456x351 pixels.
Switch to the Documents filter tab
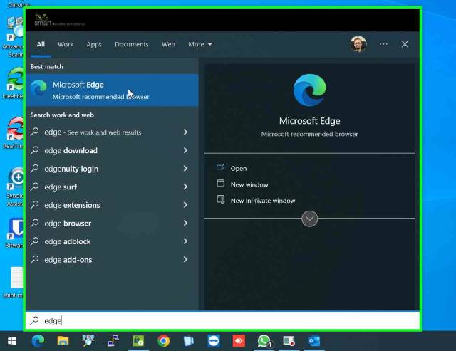point(131,44)
